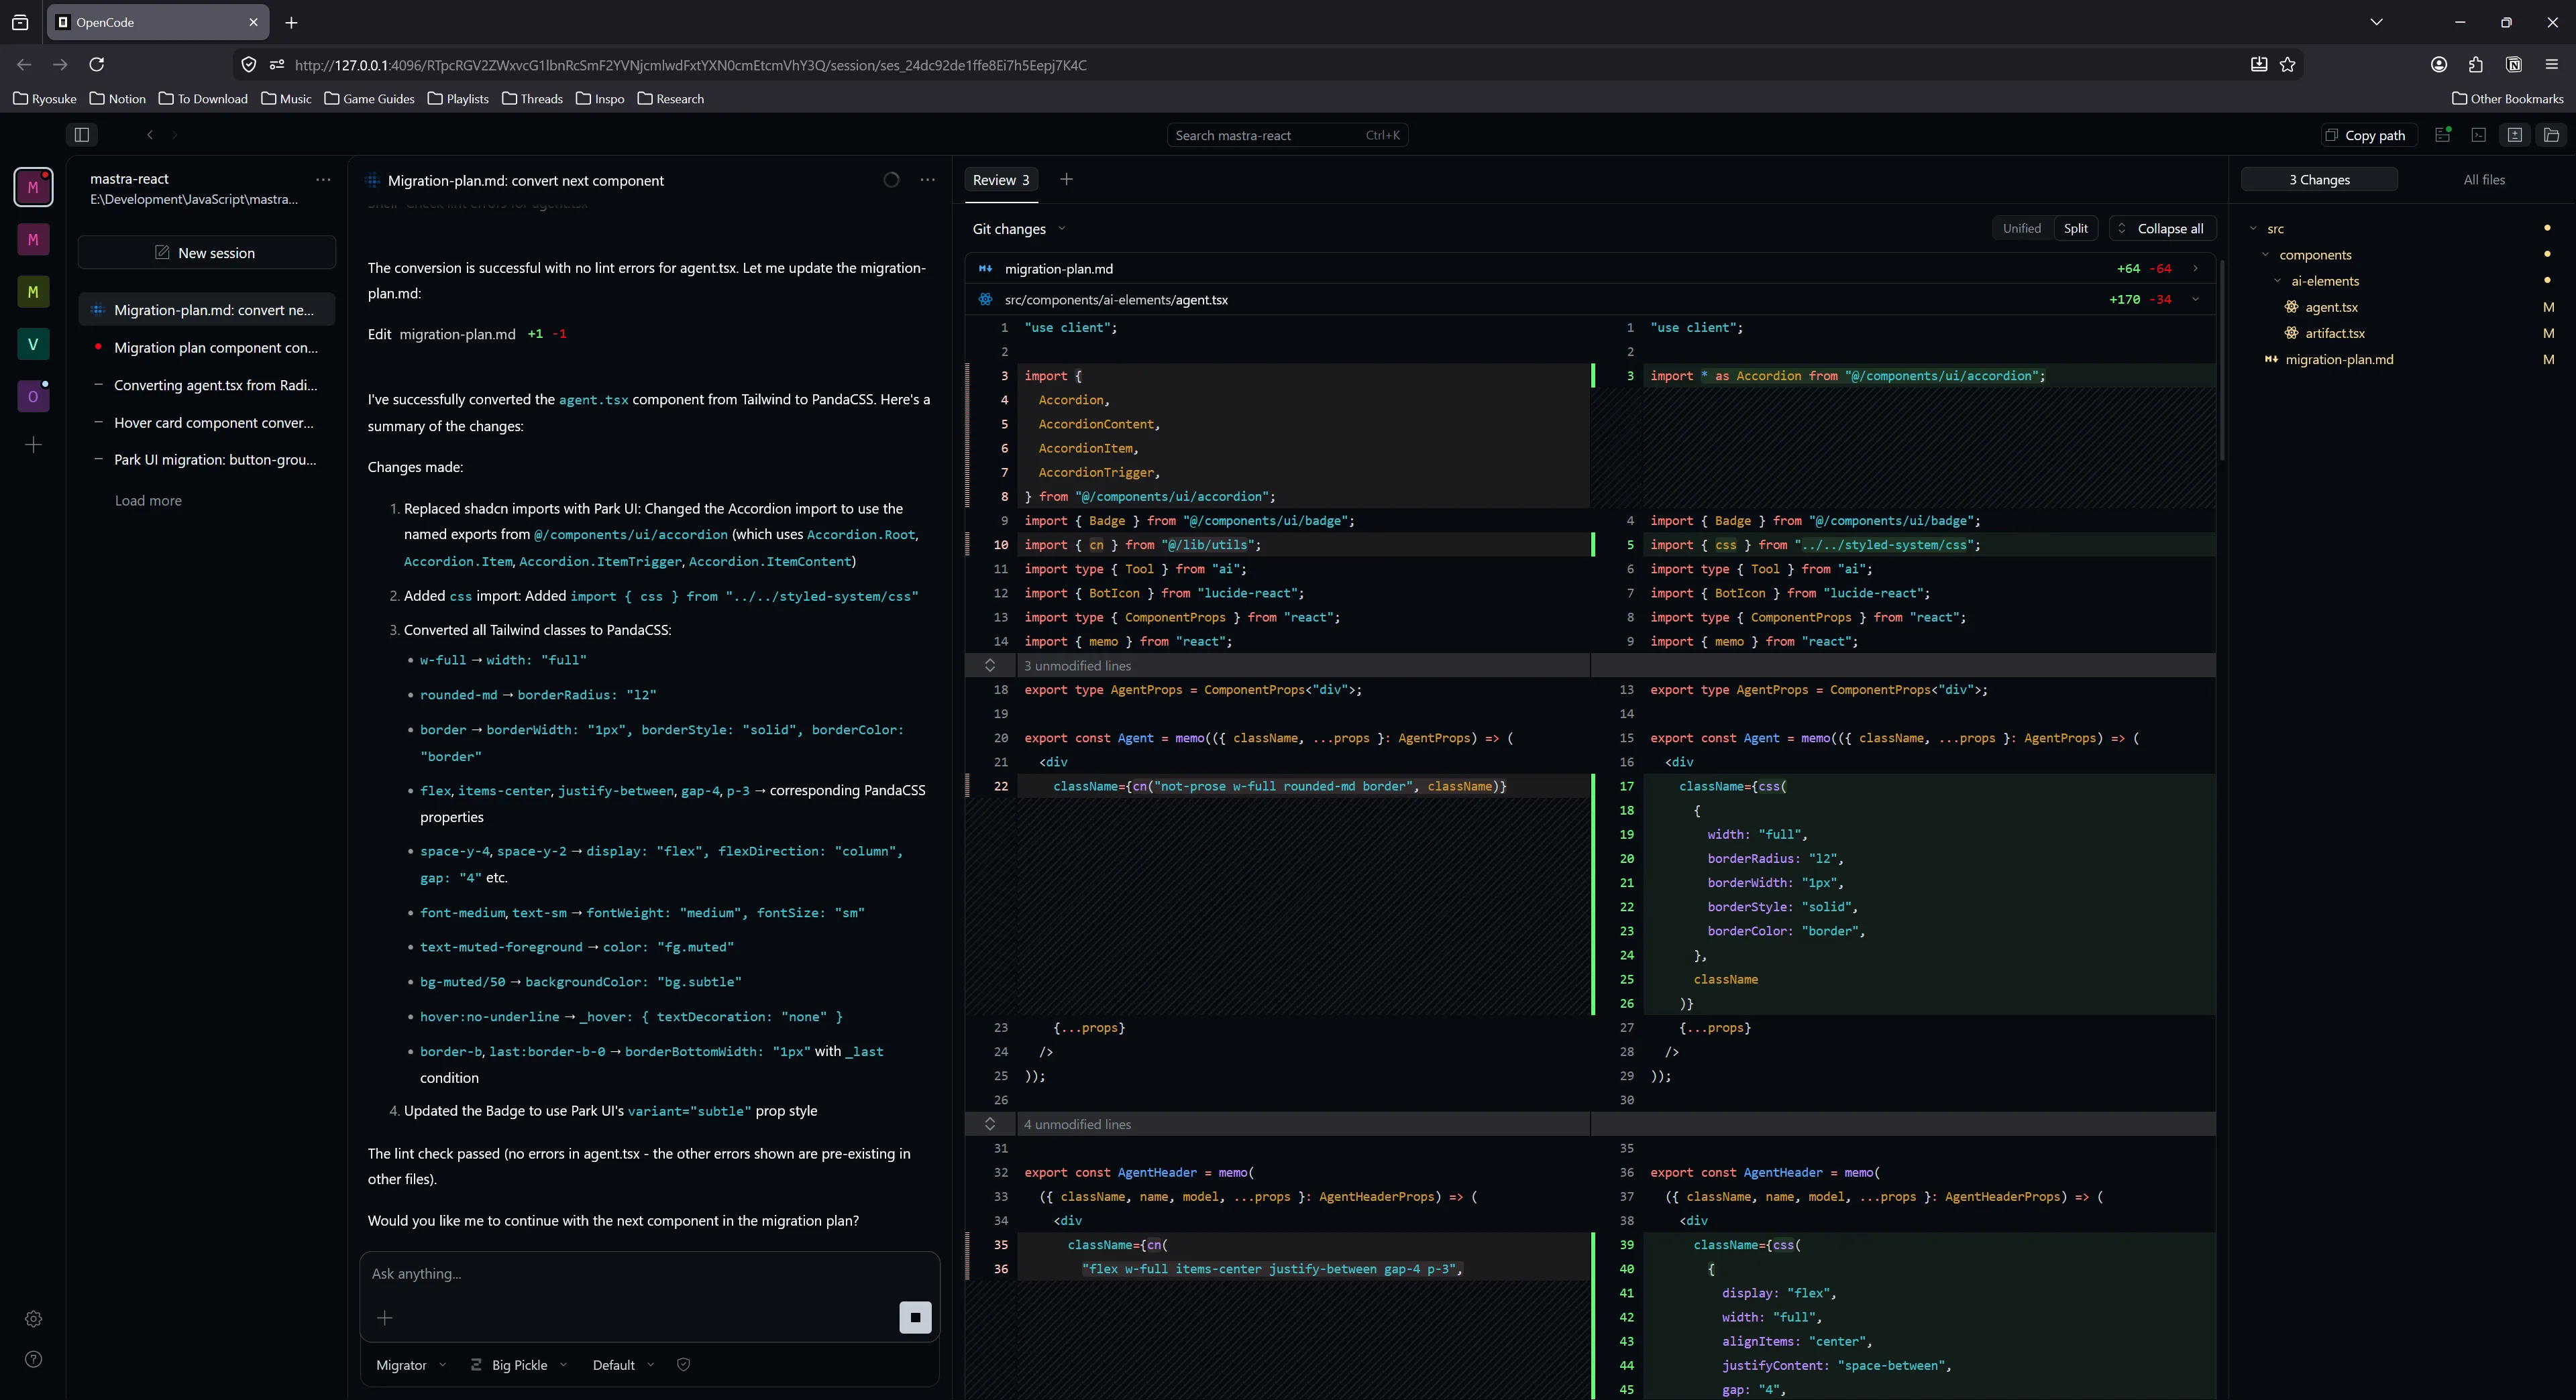Viewport: 2576px width, 1400px height.
Task: Open the settings gear in sidebar
Action: coord(33,1319)
